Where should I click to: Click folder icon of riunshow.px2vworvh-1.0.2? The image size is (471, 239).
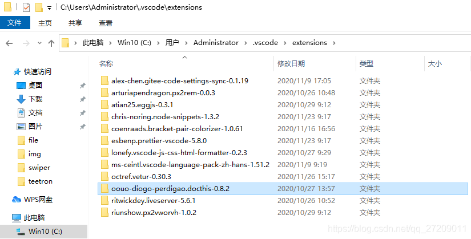click(104, 213)
